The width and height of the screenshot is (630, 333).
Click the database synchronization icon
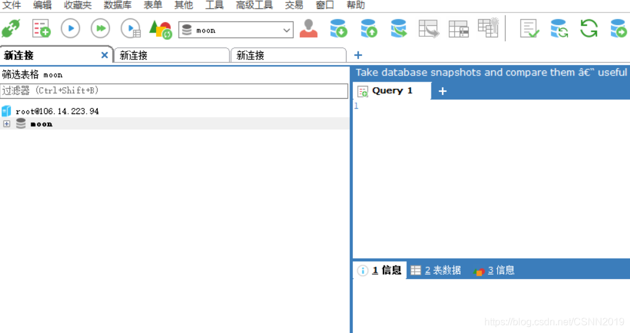point(559,28)
